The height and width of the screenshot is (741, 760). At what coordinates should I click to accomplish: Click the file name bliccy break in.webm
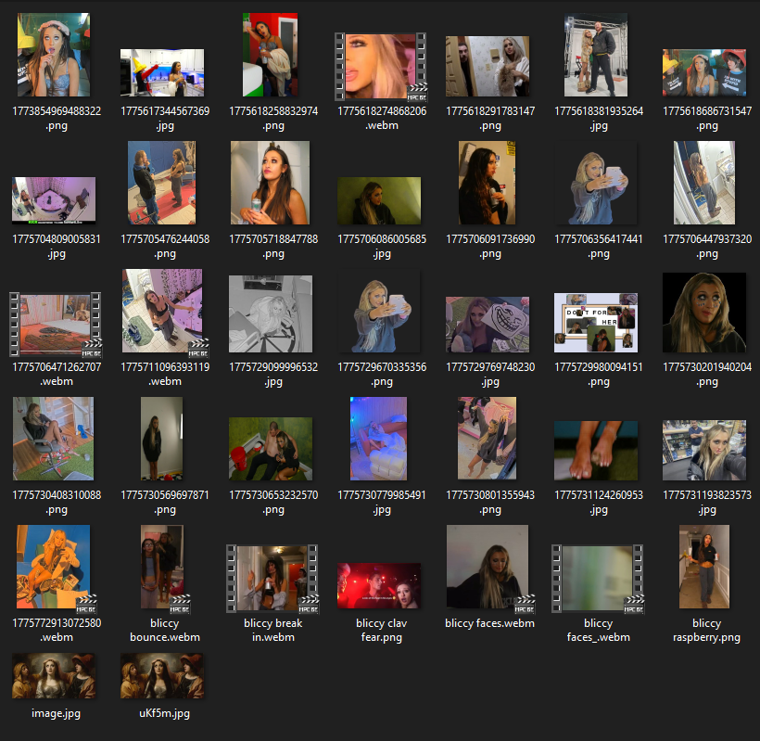273,630
